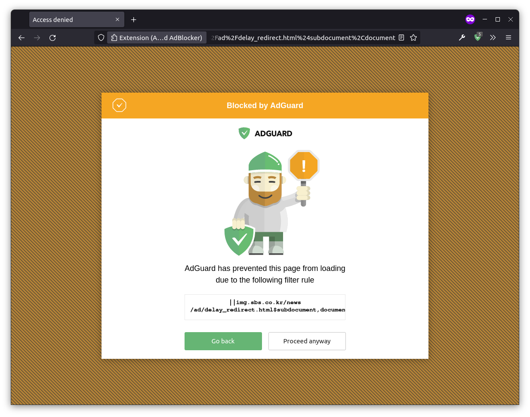The width and height of the screenshot is (530, 417).
Task: Click the tracking protection shield icon
Action: tap(101, 37)
